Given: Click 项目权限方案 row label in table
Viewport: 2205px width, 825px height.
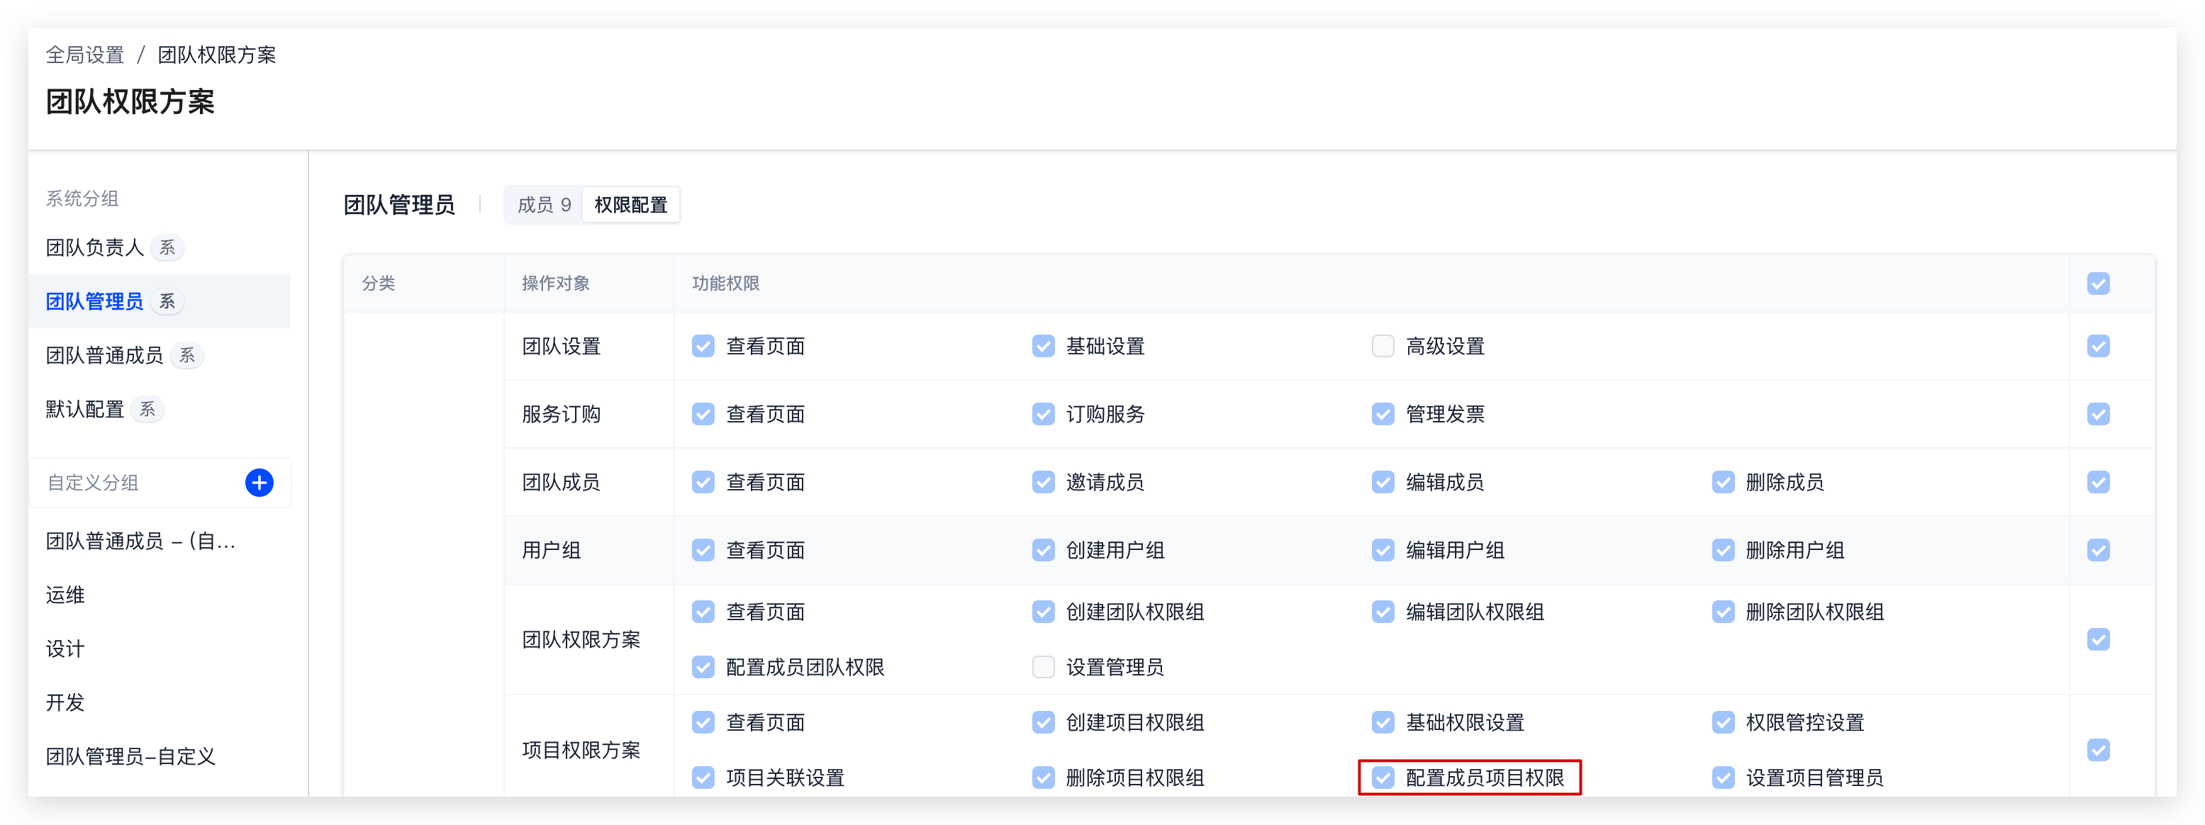Looking at the screenshot, I should click(581, 750).
